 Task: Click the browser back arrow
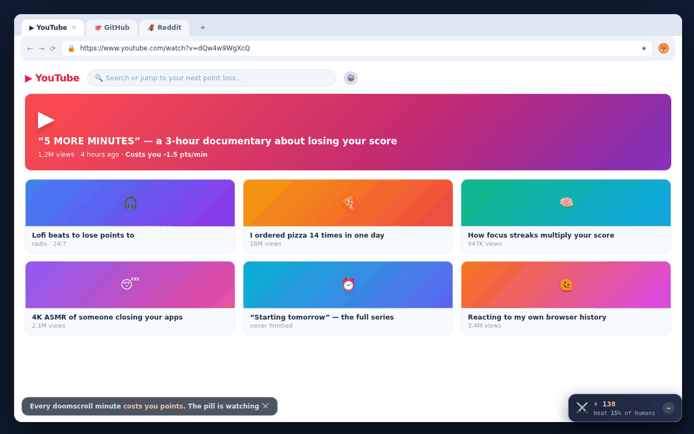(30, 48)
